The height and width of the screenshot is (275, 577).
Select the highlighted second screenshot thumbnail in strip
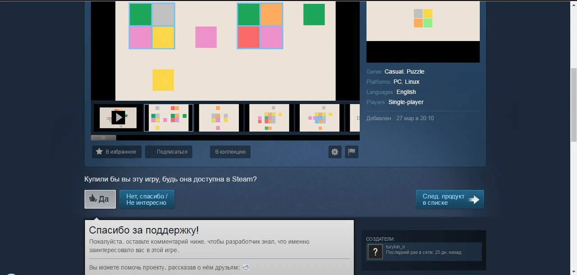[169, 118]
